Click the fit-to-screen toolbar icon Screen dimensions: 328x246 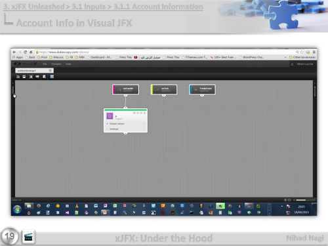31,77
